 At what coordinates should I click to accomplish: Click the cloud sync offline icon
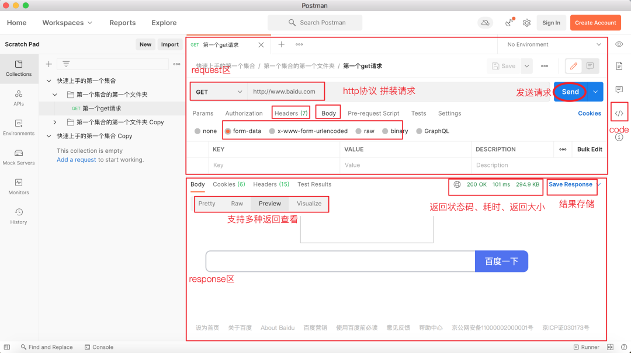(486, 23)
